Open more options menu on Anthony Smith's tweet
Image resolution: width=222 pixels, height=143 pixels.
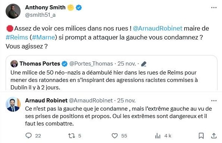(x=214, y=7)
